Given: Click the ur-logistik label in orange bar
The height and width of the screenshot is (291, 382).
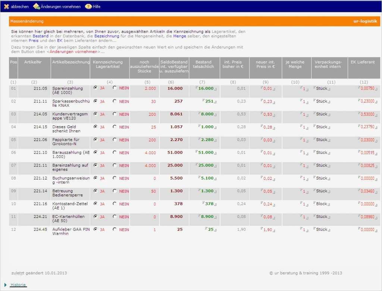Looking at the screenshot, I should click(x=365, y=21).
